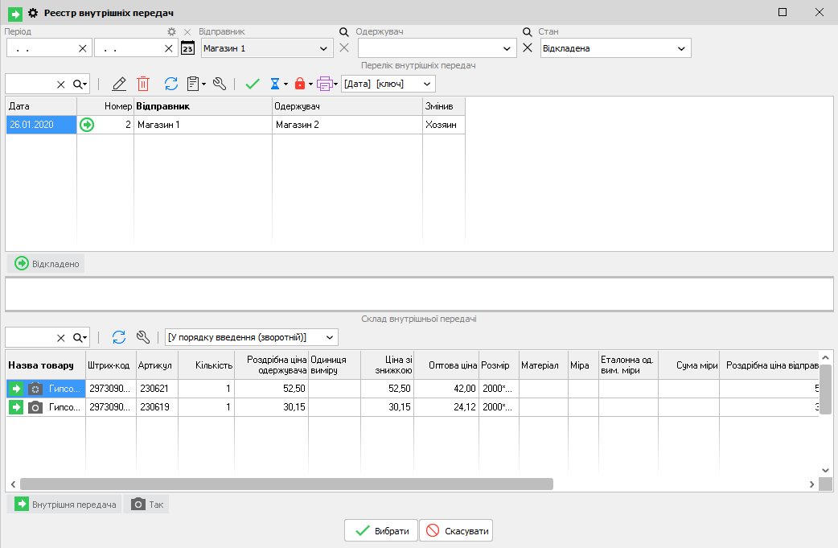Click the red lock icon
This screenshot has width=838, height=548.
[x=300, y=84]
